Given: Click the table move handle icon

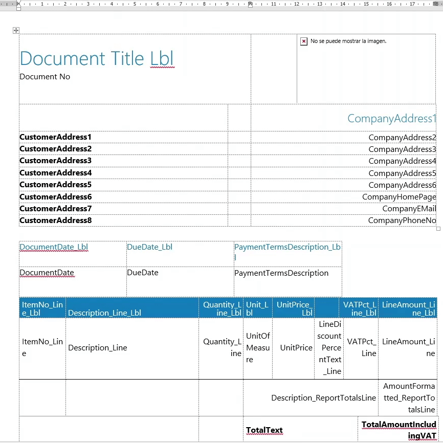Looking at the screenshot, I should [16, 31].
